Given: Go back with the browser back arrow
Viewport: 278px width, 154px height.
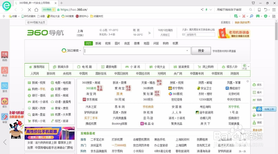Looking at the screenshot, I should tap(16, 9).
